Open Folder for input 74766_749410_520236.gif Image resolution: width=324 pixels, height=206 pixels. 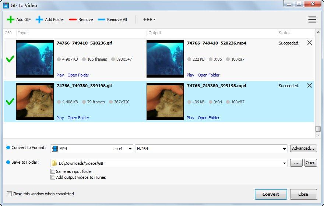tap(78, 75)
